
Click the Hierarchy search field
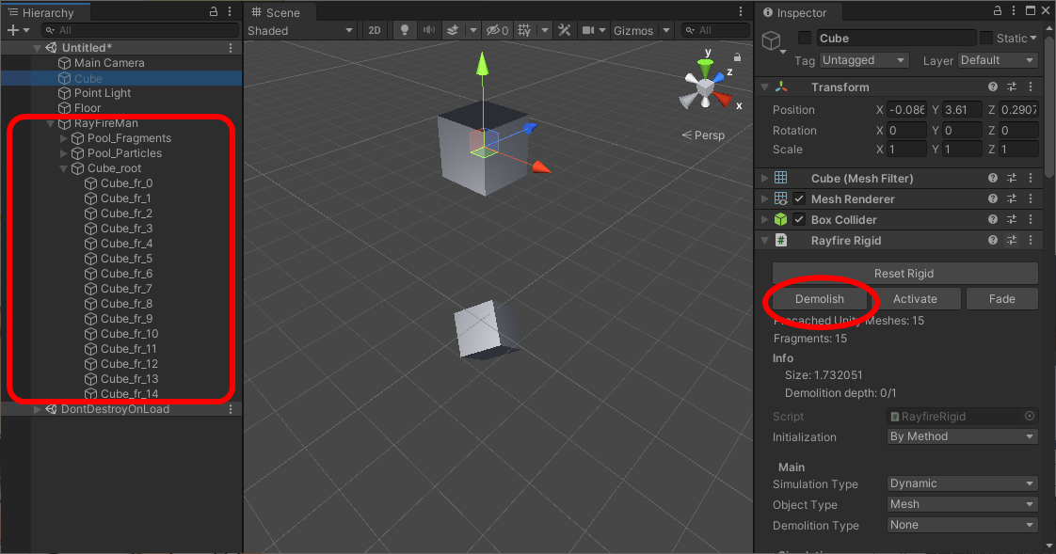tap(140, 30)
